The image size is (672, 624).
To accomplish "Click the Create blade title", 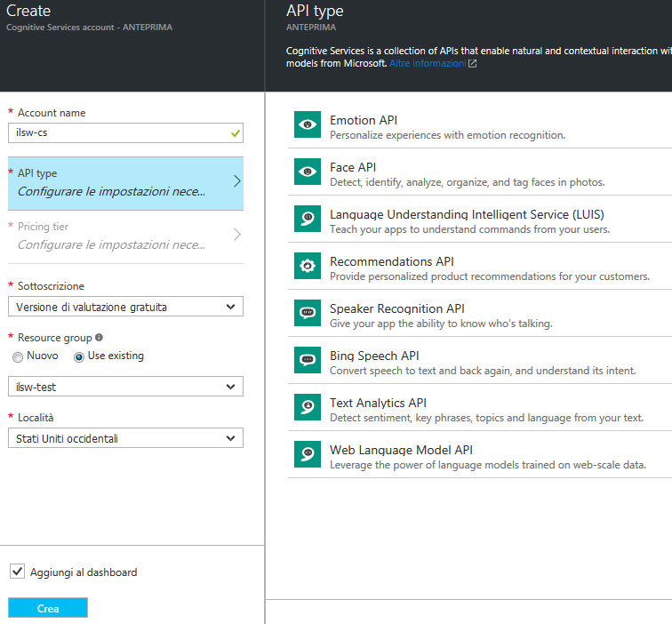I will click(28, 11).
